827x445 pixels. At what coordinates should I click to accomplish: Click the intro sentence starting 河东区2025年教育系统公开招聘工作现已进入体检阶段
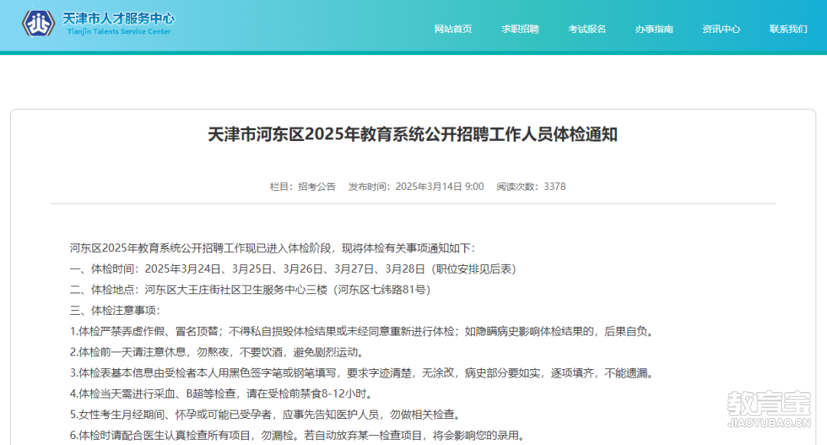click(x=273, y=248)
